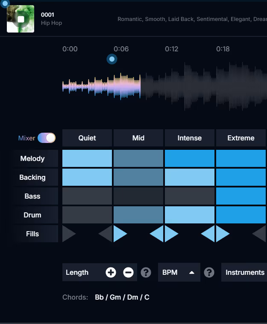Toggle Backing cell in Mid column
This screenshot has height=324, width=267.
pos(138,177)
